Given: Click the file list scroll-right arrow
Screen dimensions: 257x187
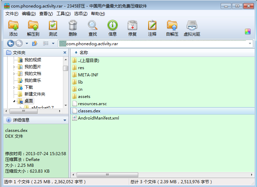Looking at the screenshot, I should coord(252,175).
